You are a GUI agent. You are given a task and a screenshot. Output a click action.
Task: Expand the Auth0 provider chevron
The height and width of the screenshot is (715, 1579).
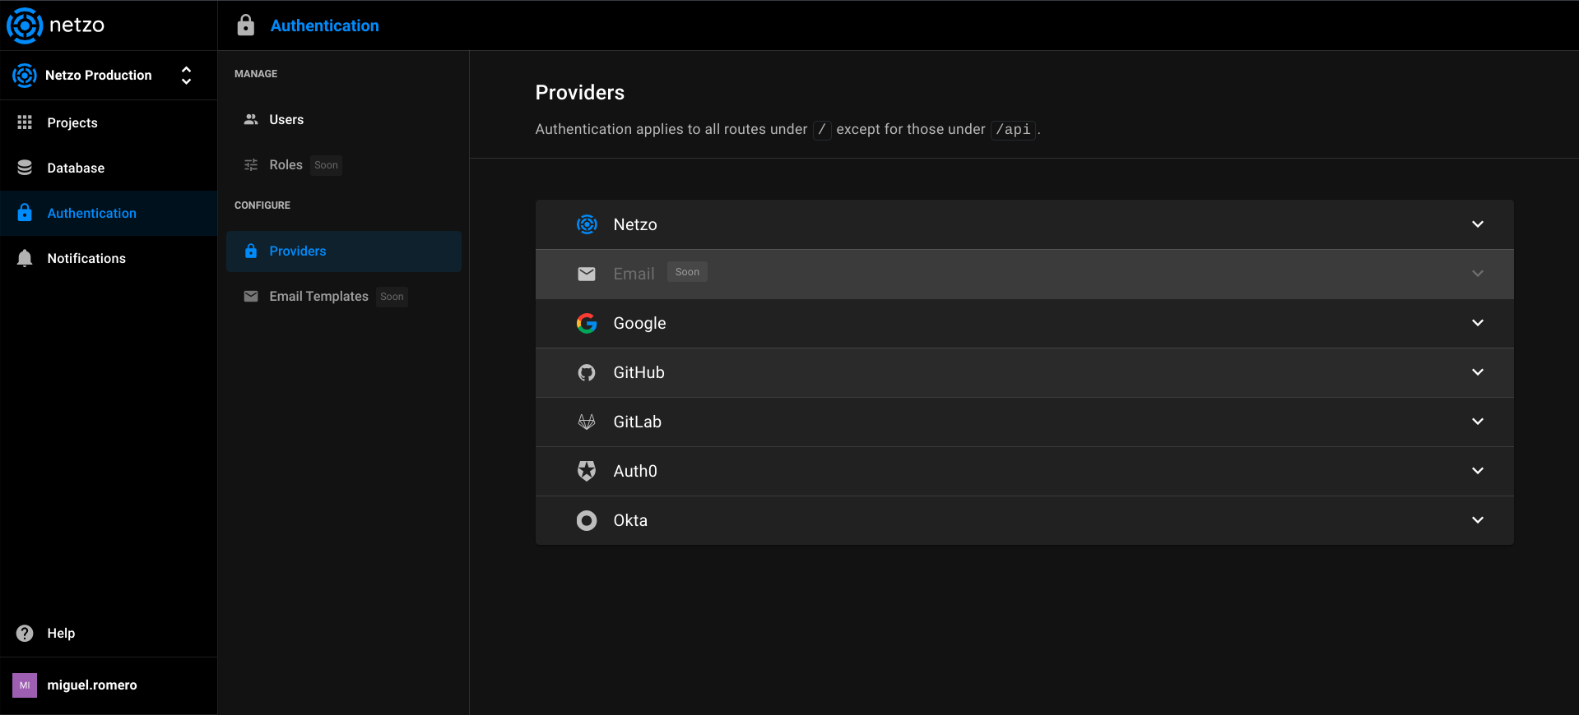(x=1478, y=471)
